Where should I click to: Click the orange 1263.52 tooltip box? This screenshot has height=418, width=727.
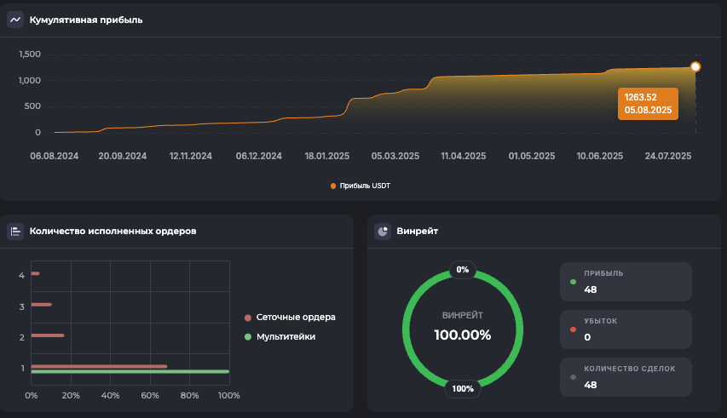coord(648,104)
